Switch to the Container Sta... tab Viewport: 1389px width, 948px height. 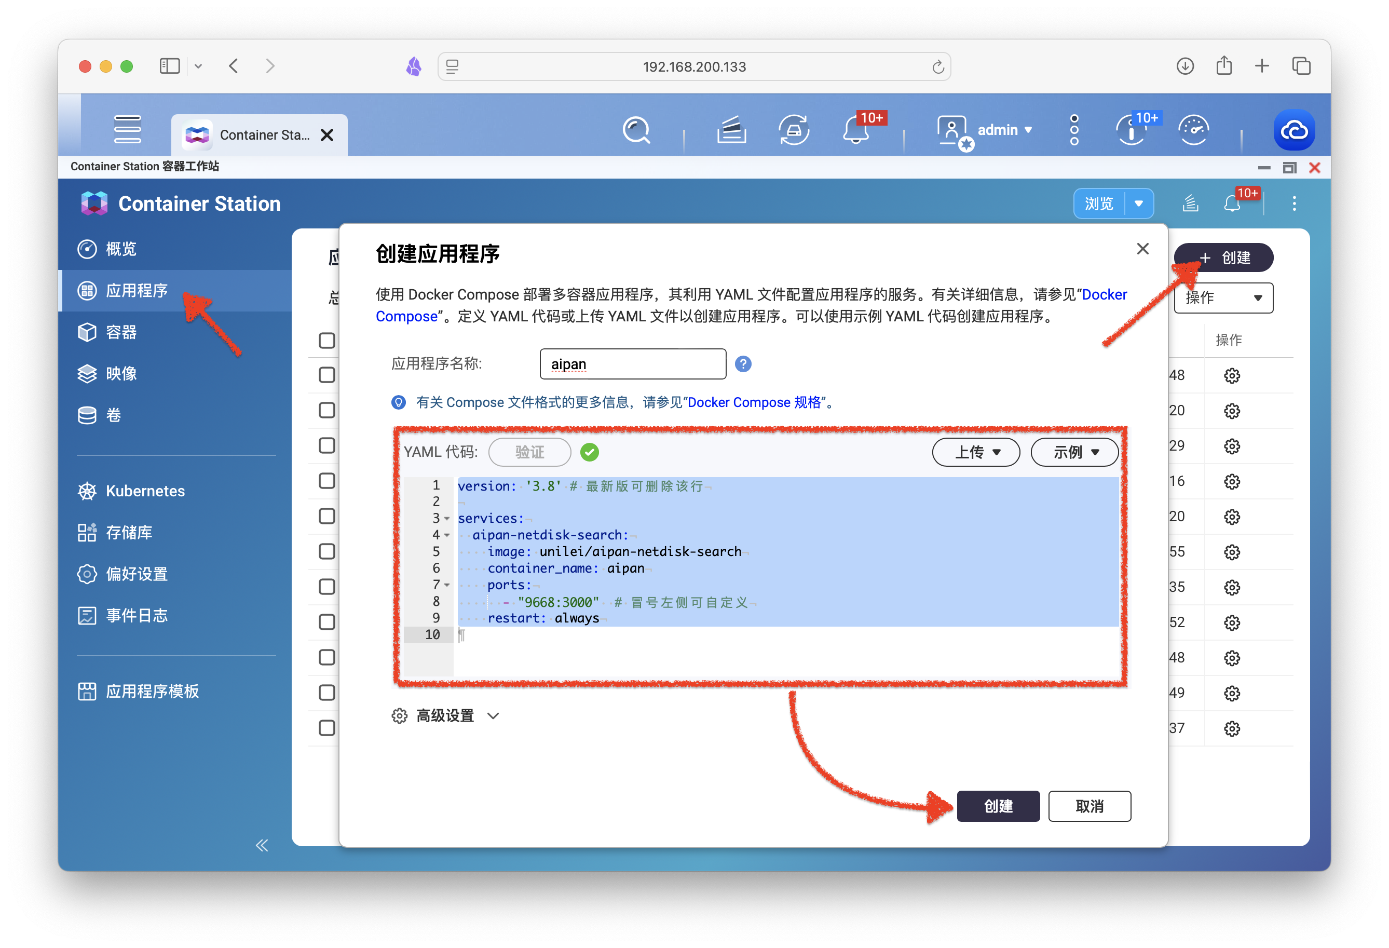pos(260,135)
